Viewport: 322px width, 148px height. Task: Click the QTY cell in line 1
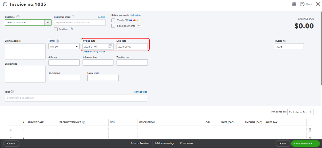click(x=200, y=130)
